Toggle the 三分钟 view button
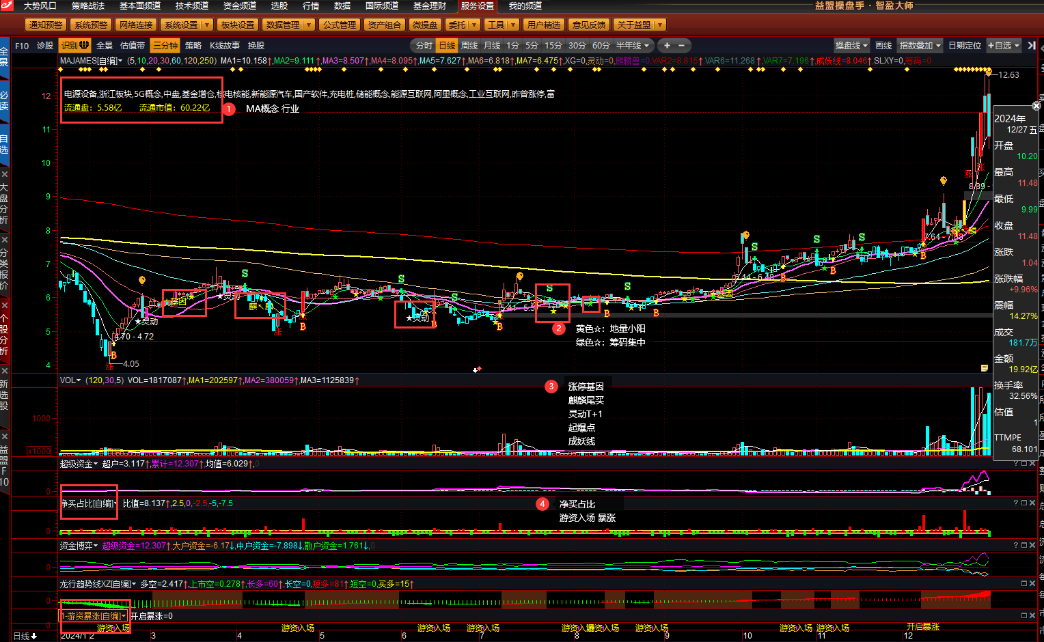 coord(165,46)
